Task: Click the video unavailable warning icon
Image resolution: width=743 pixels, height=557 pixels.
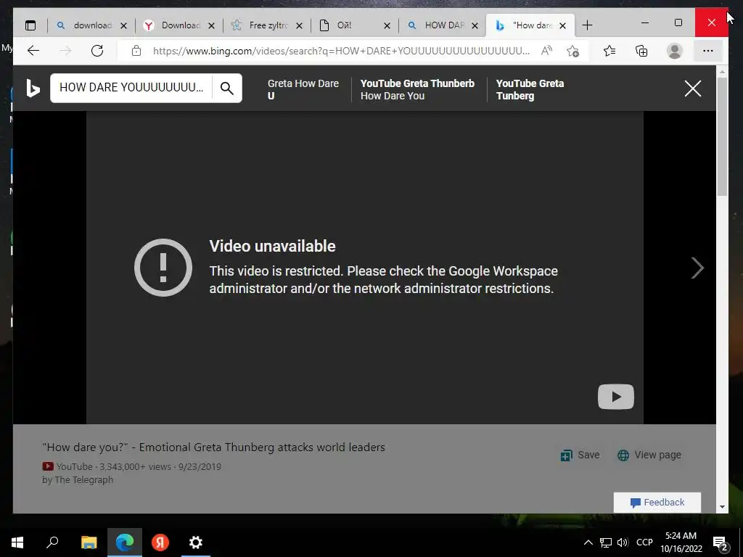Action: tap(163, 268)
